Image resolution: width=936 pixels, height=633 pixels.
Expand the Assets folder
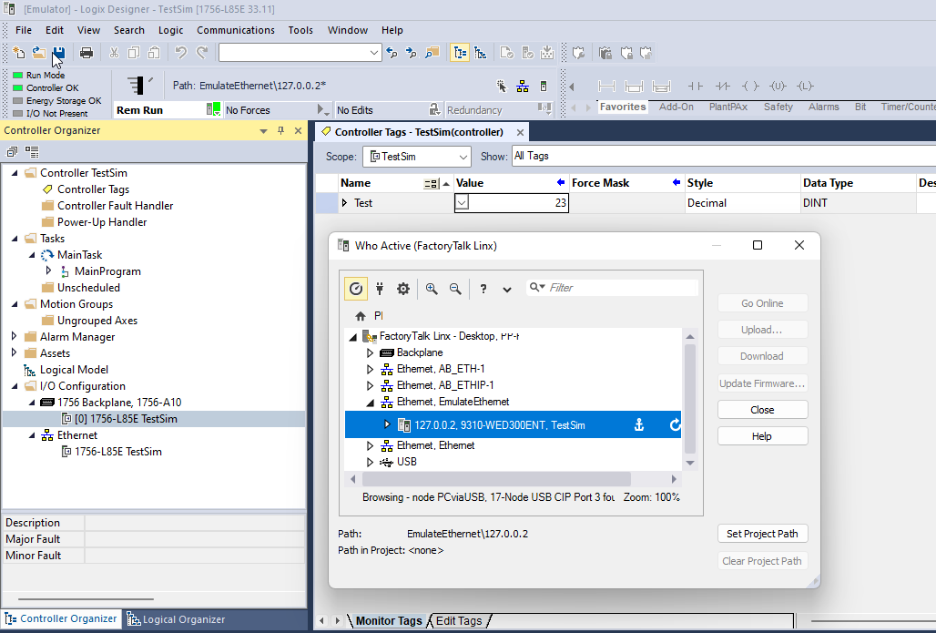click(15, 352)
